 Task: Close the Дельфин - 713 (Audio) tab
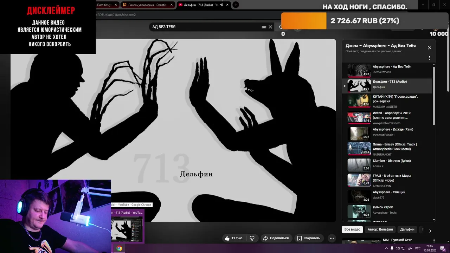227,5
